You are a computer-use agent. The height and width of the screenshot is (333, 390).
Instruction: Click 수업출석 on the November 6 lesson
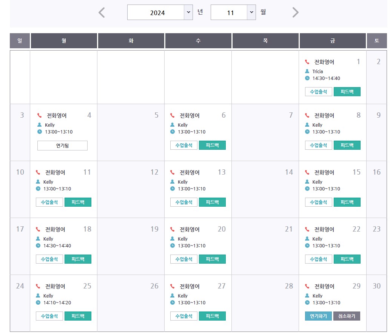(184, 145)
